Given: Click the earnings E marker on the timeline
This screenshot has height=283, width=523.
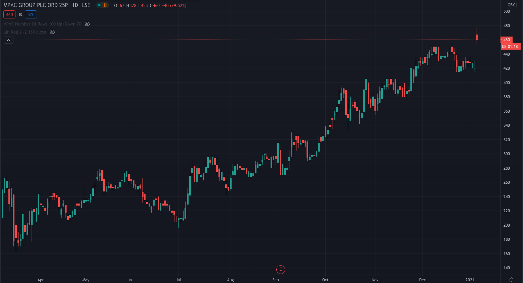Looking at the screenshot, I should coord(280,269).
